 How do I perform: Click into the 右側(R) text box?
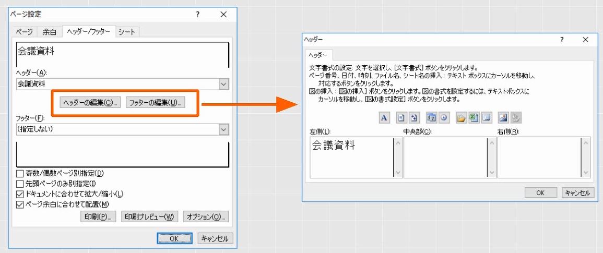(539, 158)
